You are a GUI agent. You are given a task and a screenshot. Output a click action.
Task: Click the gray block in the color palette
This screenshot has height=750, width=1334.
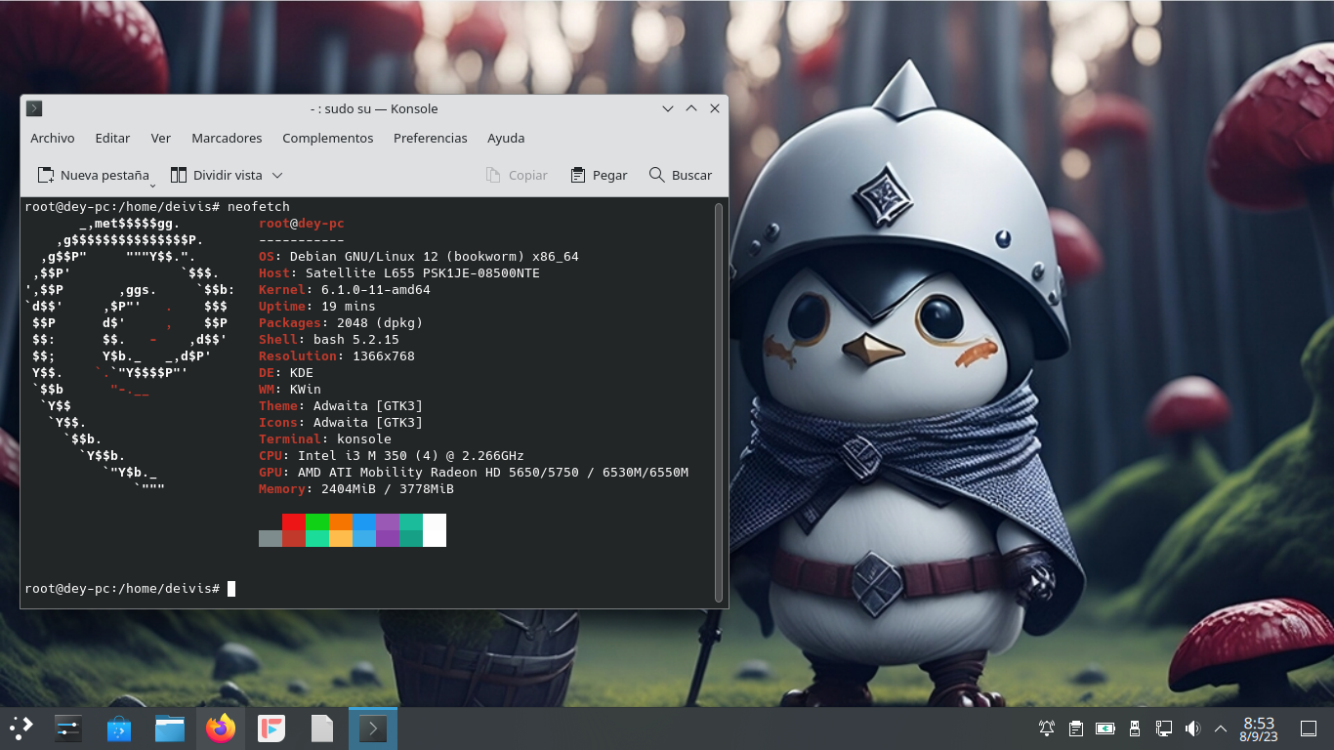click(271, 538)
